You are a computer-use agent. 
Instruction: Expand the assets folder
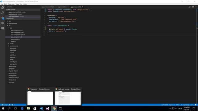coord(11,44)
